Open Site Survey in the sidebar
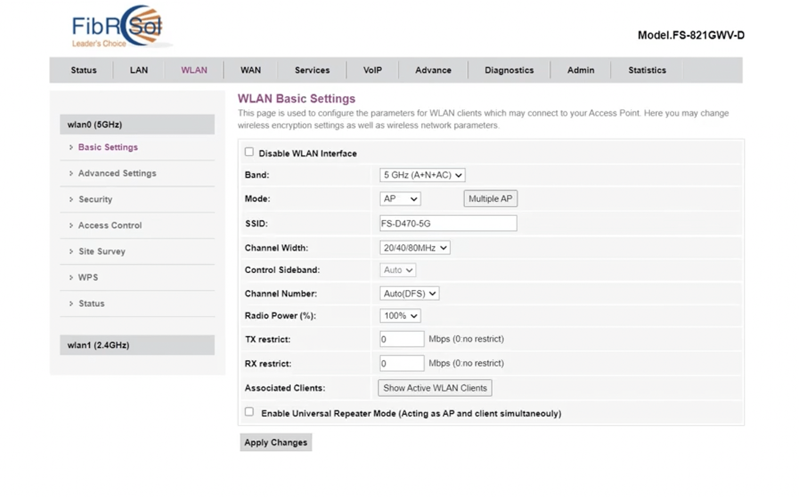The height and width of the screenshot is (497, 799). coord(102,251)
